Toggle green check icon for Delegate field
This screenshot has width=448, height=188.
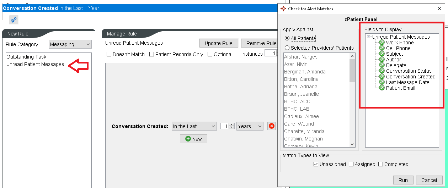pos(382,65)
